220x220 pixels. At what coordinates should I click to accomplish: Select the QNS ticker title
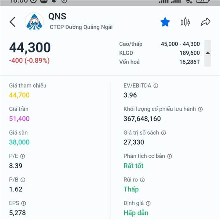57,17
